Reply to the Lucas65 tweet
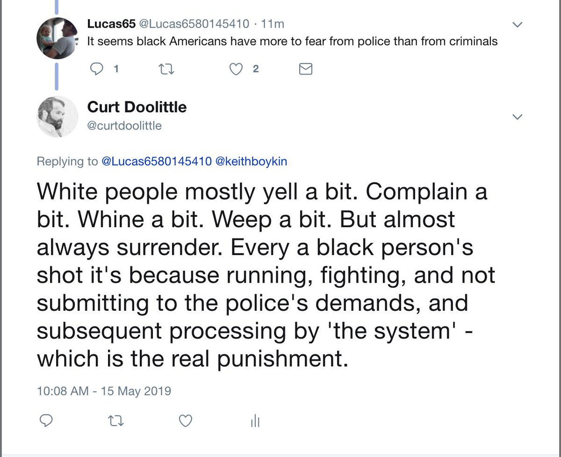 pyautogui.click(x=96, y=69)
